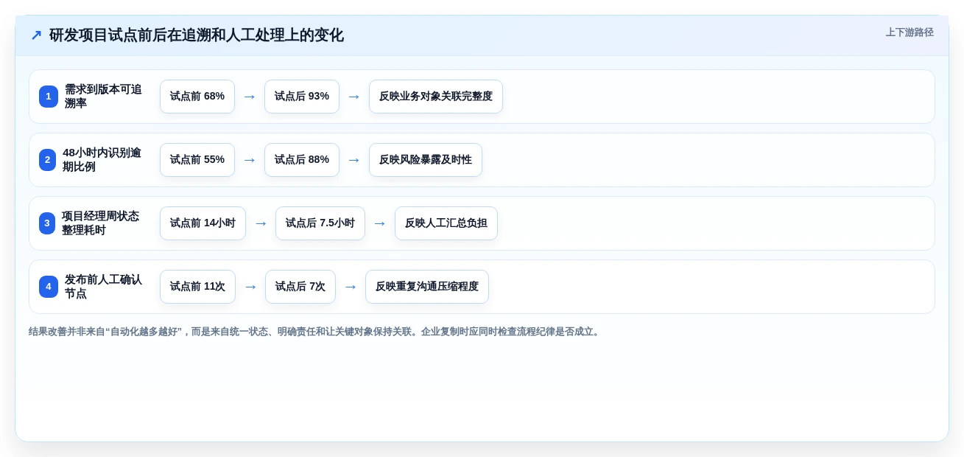Viewport: 964px width, 457px height.
Task: Select the 需求到版本可追溯率 row label
Action: click(x=103, y=97)
